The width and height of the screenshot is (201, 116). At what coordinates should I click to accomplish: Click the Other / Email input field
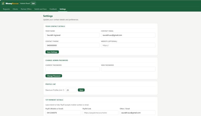(x=138, y=113)
